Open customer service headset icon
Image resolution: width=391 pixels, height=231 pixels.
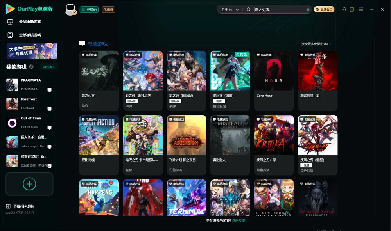click(x=344, y=9)
